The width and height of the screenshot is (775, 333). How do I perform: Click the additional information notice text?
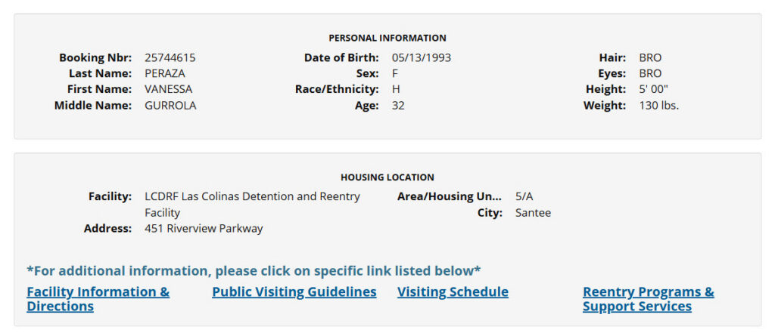point(254,270)
